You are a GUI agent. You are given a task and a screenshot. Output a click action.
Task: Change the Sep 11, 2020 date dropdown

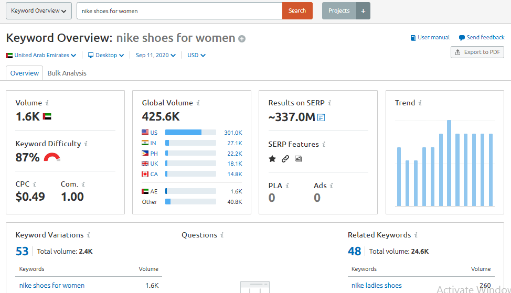155,55
